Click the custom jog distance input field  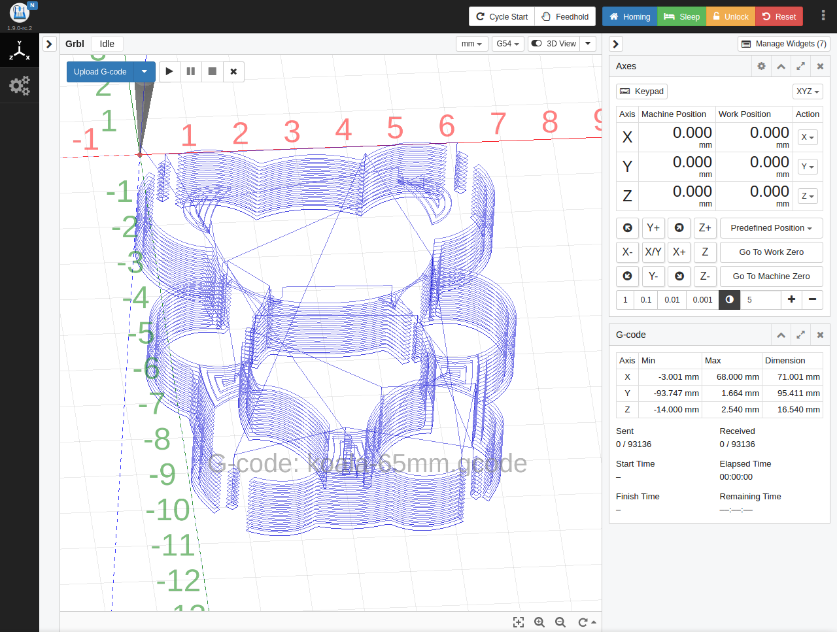coord(760,299)
